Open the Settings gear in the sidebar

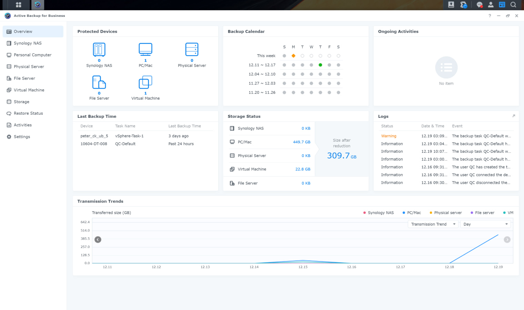[x=22, y=136]
